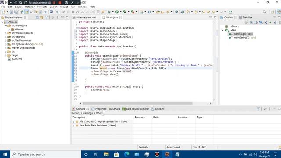Click the red record stop icon
This screenshot has width=281, height=158.
coord(60,3)
